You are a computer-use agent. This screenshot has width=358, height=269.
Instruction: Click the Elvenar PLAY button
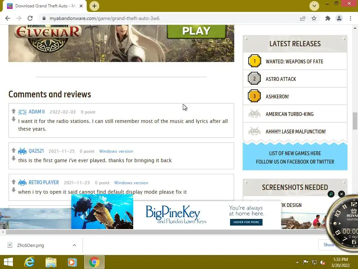(196, 31)
